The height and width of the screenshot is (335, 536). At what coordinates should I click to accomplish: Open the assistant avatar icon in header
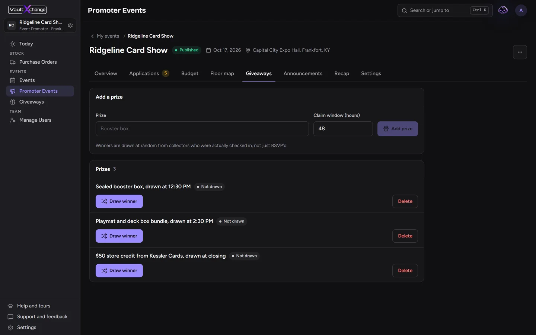pyautogui.click(x=503, y=10)
